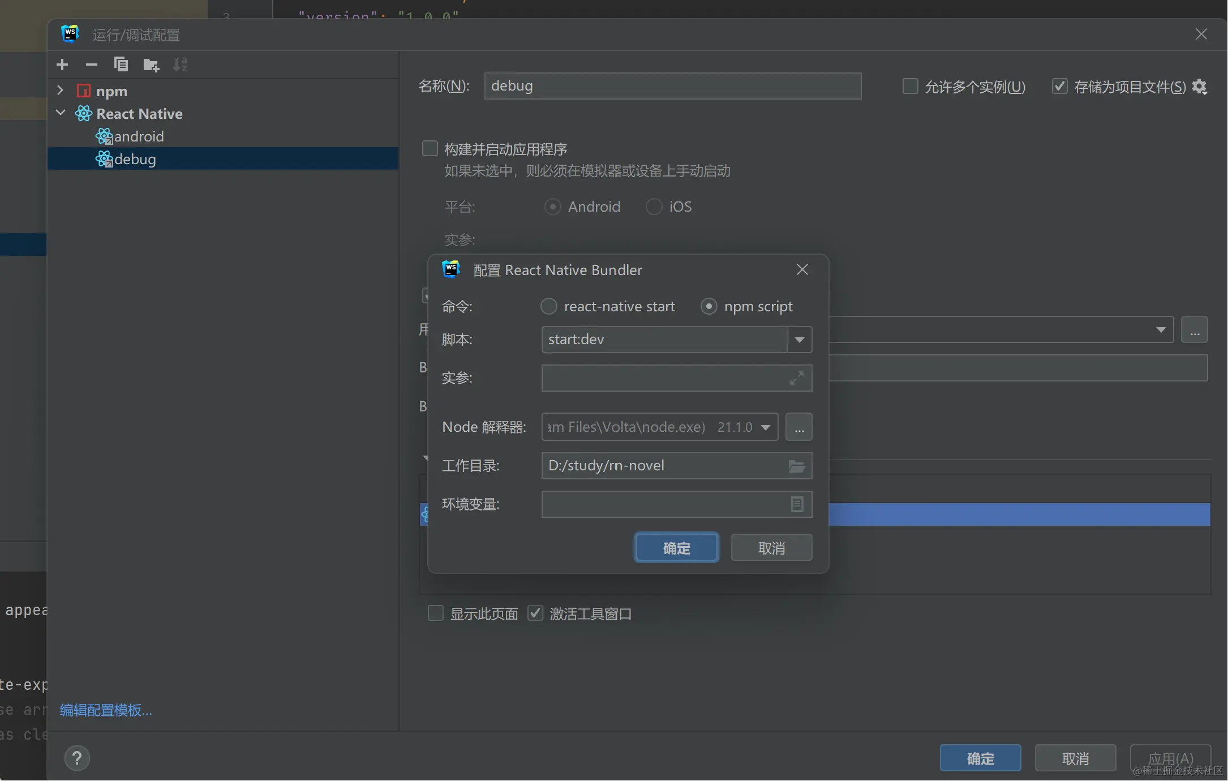Click ellipsis button beside the wide dropdown
Image resolution: width=1228 pixels, height=781 pixels.
[x=1194, y=329]
